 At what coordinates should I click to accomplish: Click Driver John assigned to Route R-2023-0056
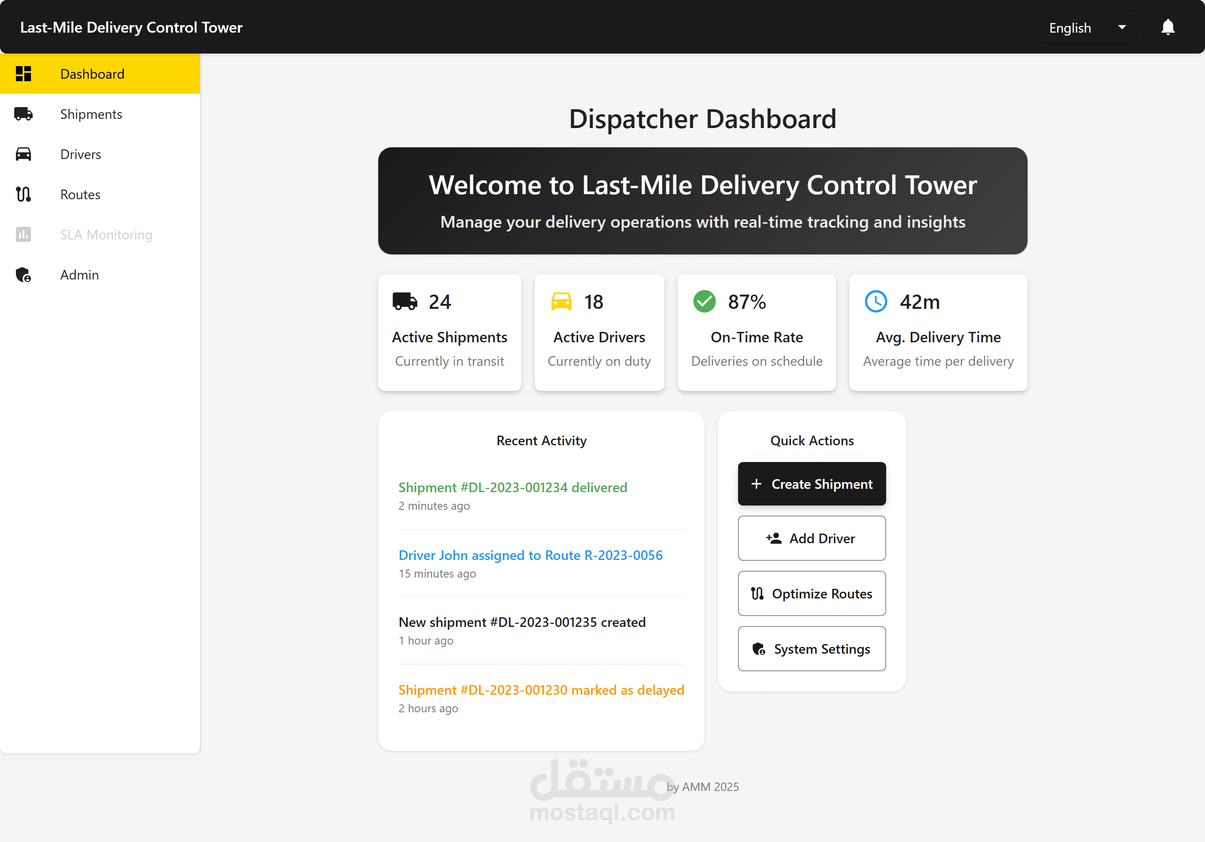coord(530,555)
